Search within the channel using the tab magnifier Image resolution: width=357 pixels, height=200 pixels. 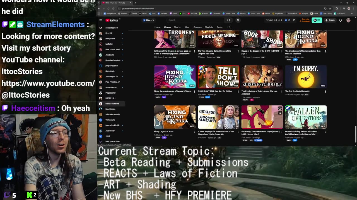pos(229,27)
